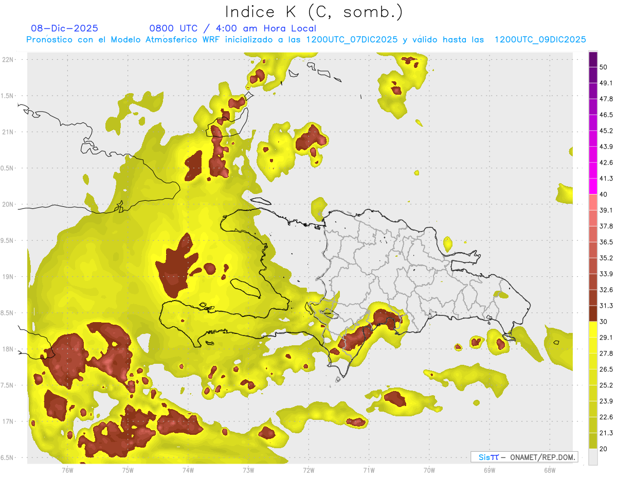617x477 pixels.
Task: Click the color scale value 47.8
Action: (606, 99)
